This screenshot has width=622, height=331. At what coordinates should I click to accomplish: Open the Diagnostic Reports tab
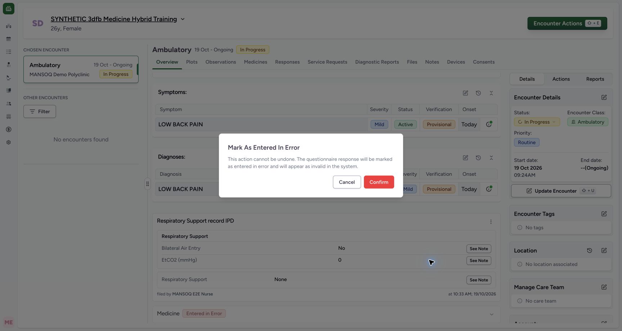pos(377,62)
